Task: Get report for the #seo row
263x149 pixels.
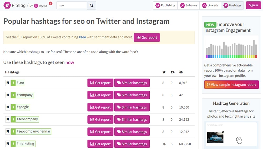Action: pos(100,83)
